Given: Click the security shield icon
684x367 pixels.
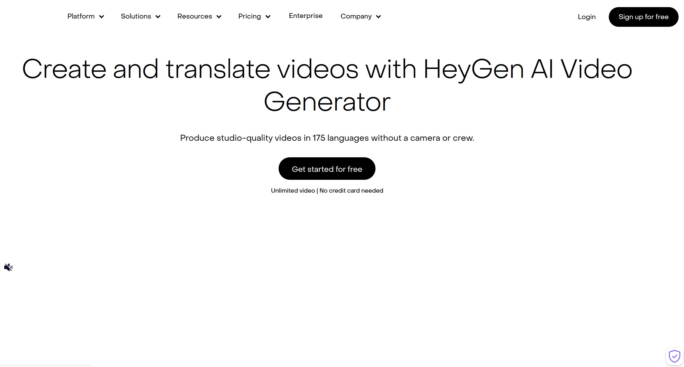Looking at the screenshot, I should point(674,356).
